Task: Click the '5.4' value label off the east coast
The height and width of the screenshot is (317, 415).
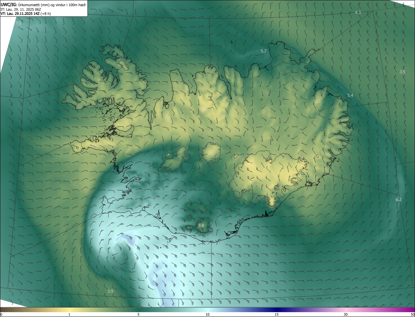Action: (x=350, y=95)
